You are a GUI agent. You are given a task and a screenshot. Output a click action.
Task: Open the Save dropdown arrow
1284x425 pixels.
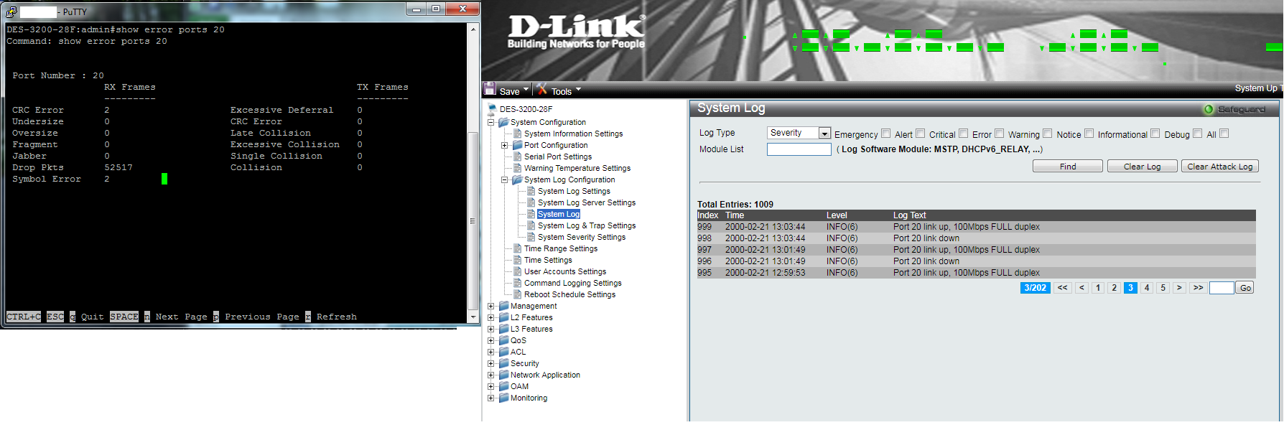tap(526, 90)
